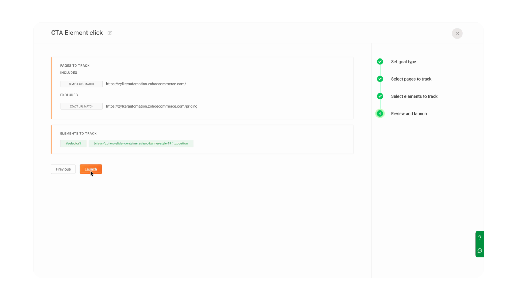Select the Review and launch step

coord(408,113)
